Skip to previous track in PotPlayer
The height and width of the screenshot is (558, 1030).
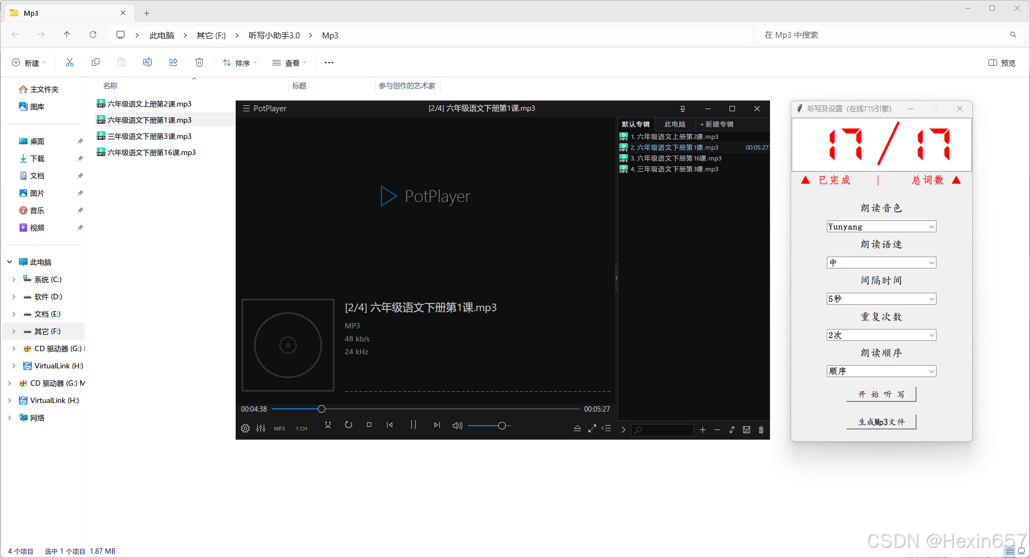point(390,425)
